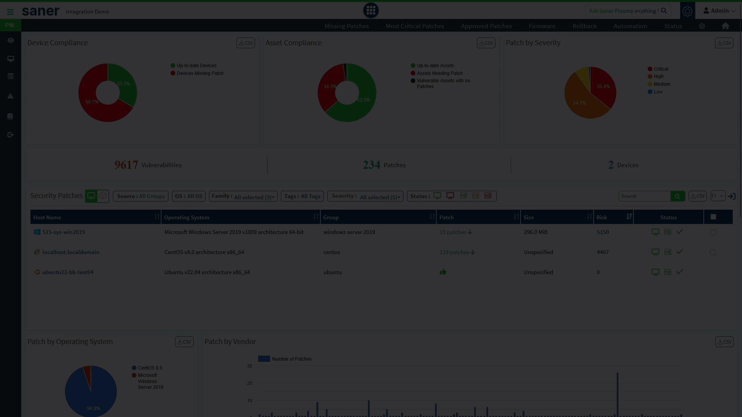
Task: Download Device Compliance CSV
Action: (245, 43)
